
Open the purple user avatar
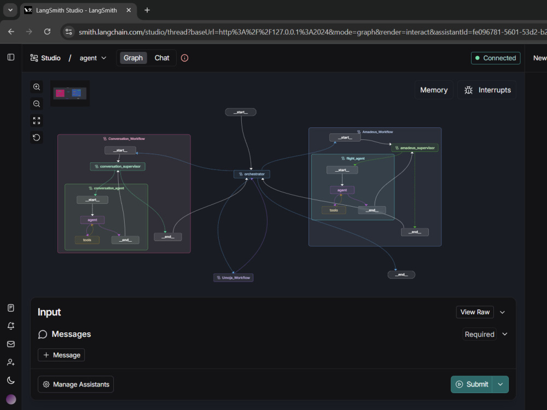11,399
